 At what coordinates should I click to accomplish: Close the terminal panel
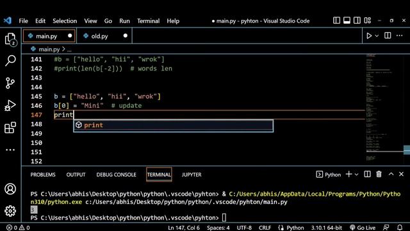click(x=402, y=174)
